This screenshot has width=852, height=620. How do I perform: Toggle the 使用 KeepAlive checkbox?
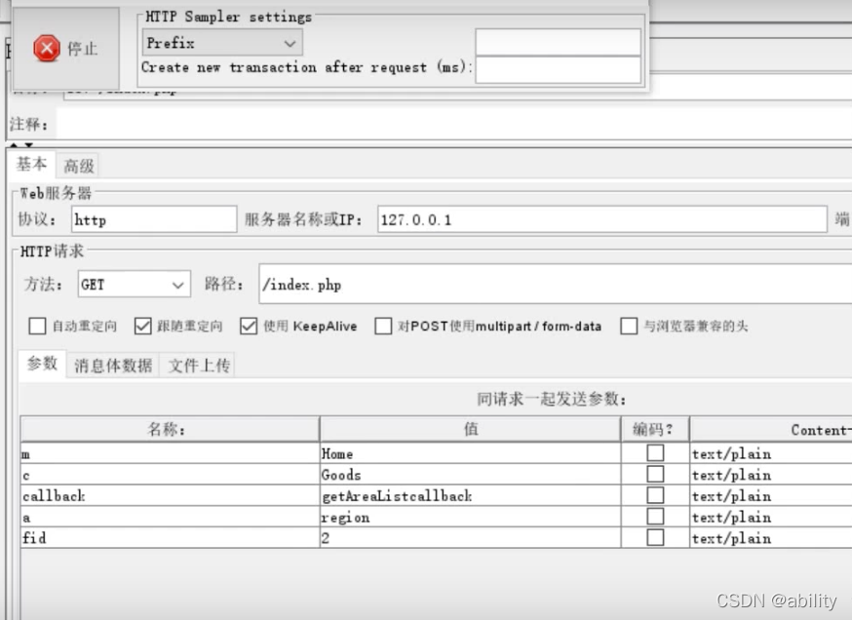(249, 326)
